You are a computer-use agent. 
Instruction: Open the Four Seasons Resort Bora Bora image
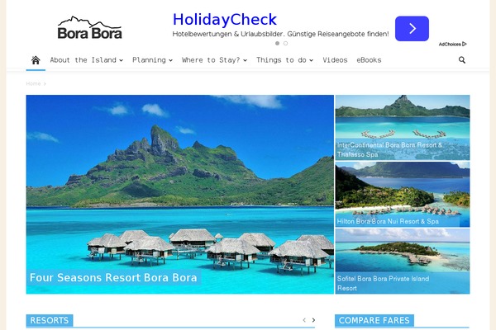coord(179,194)
